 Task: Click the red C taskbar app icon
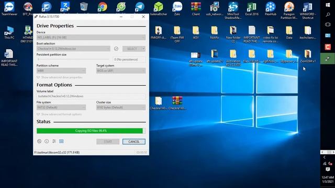pyautogui.click(x=328, y=47)
